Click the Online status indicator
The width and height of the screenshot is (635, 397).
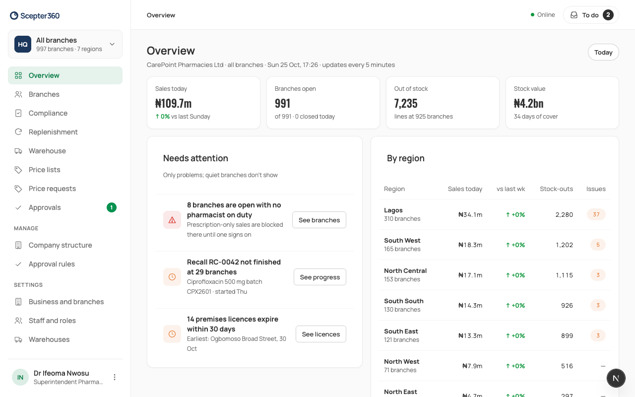[x=543, y=15]
